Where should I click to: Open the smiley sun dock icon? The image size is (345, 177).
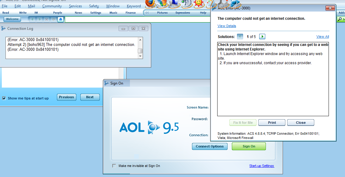click(x=199, y=4)
